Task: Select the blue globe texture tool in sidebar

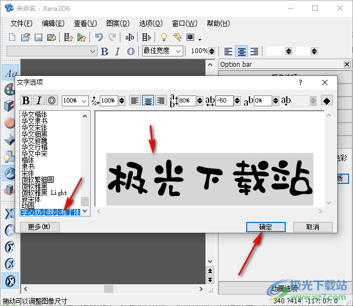Action: coord(9,174)
